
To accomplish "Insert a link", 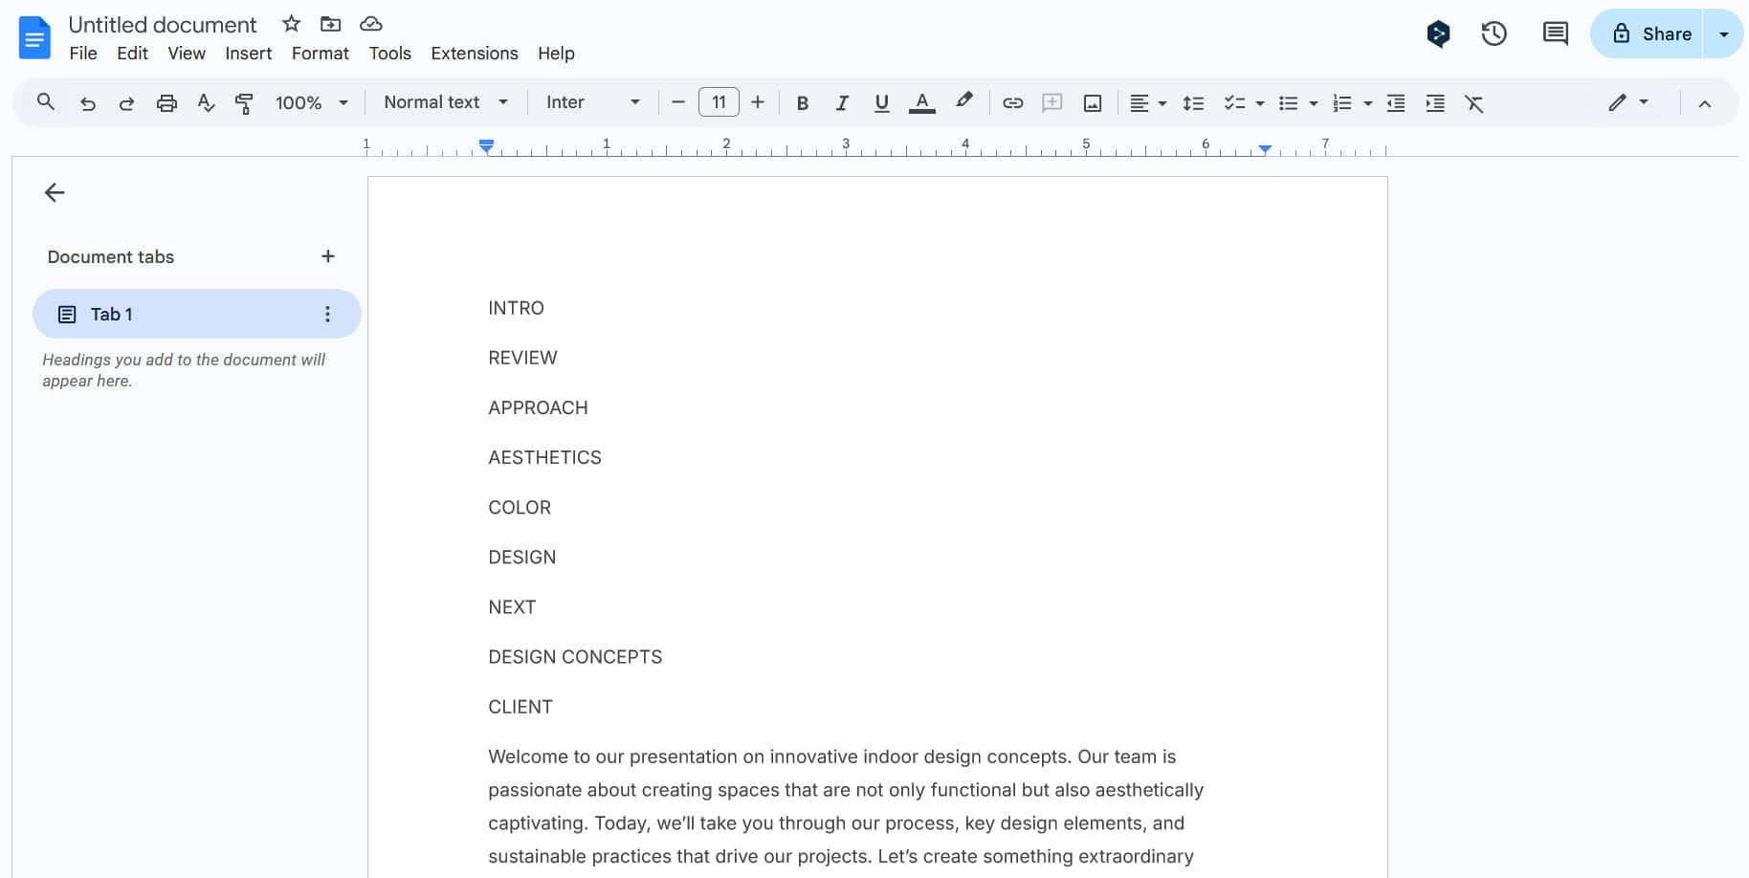I will pos(1012,102).
